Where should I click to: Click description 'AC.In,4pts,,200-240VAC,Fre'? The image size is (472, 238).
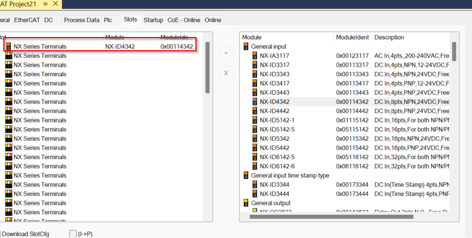click(412, 56)
